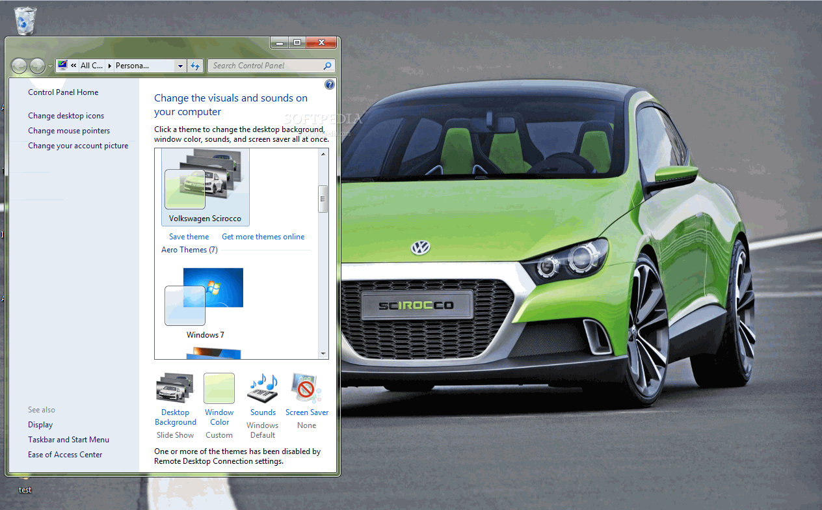Viewport: 822px width, 510px height.
Task: Open the Screen Saver icon
Action: [307, 389]
